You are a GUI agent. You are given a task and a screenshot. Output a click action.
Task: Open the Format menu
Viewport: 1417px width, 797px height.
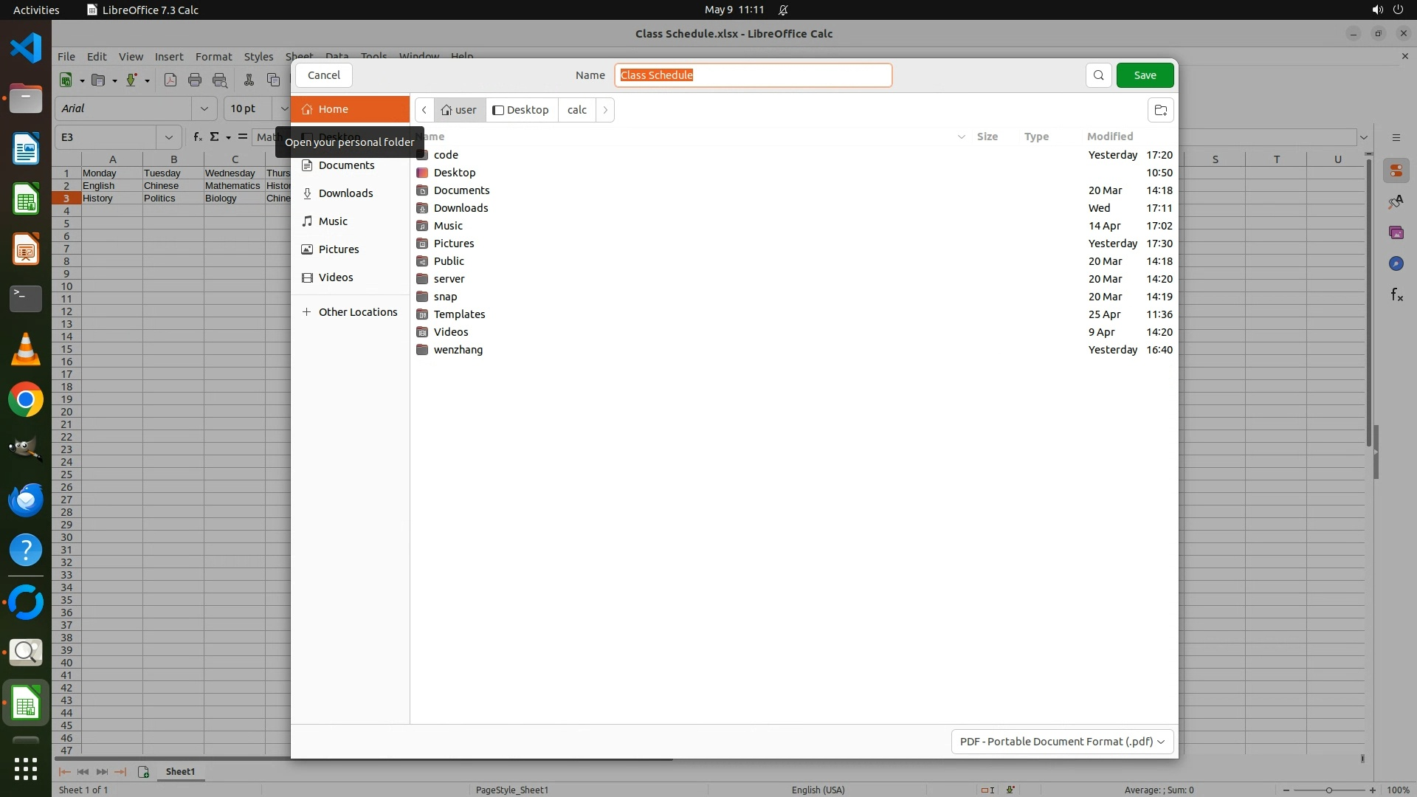point(213,57)
